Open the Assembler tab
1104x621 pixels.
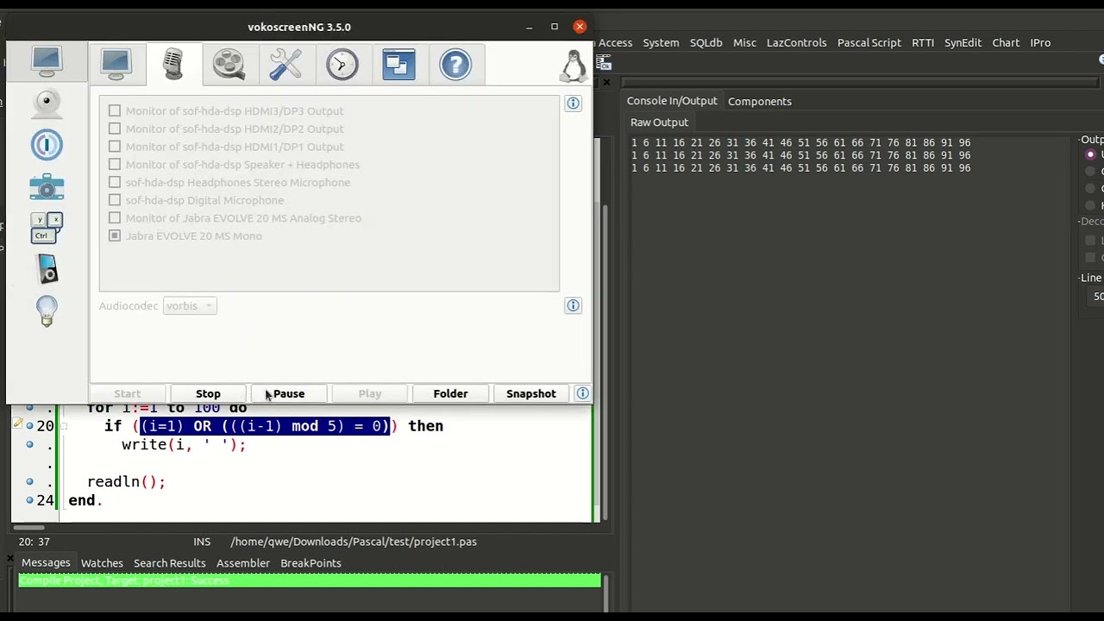point(243,563)
